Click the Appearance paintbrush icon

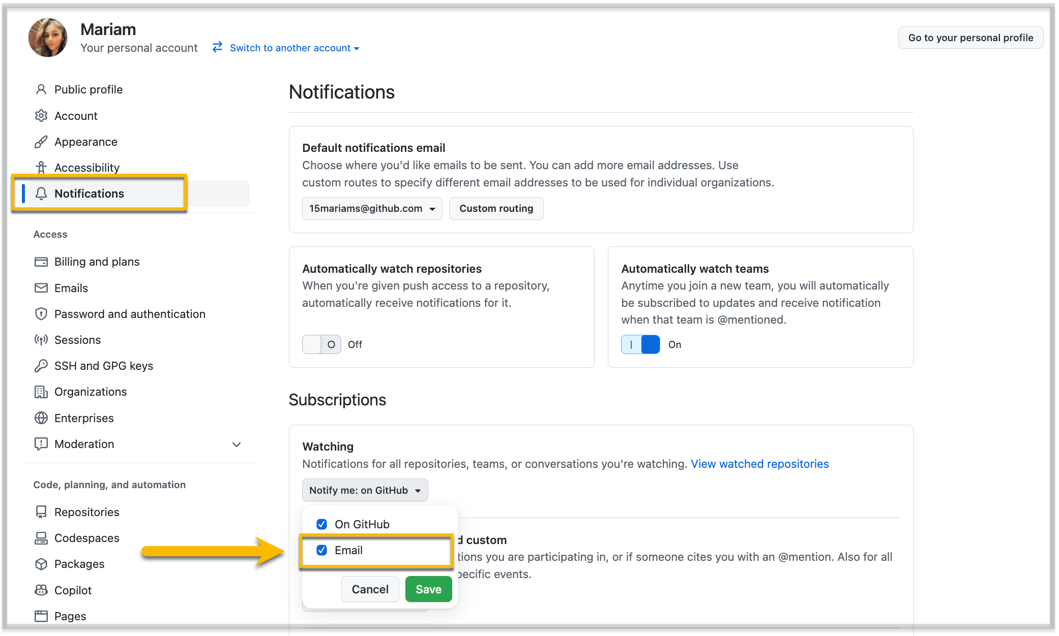coord(41,142)
